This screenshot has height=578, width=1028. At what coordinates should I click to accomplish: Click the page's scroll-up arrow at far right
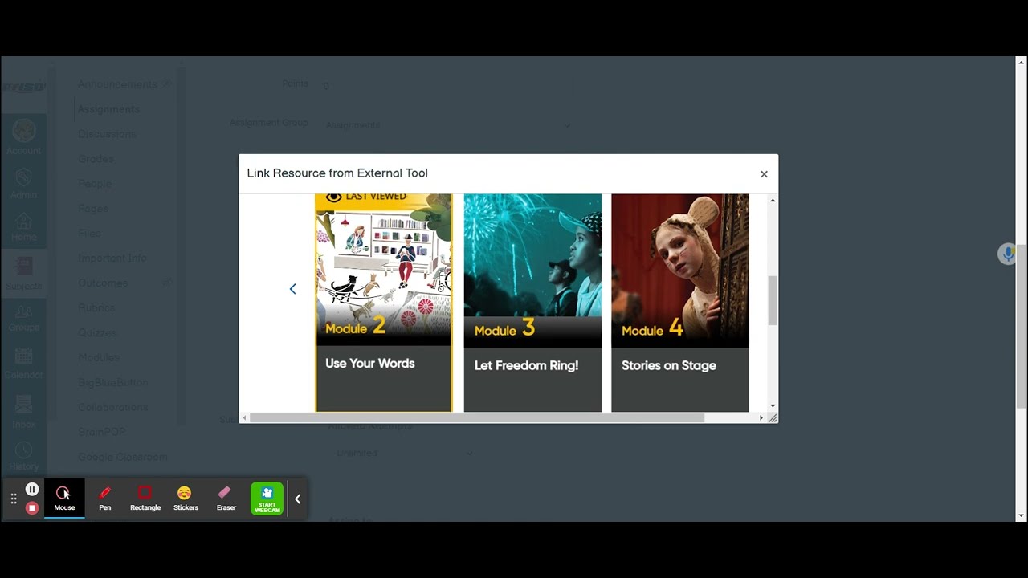tap(1022, 62)
